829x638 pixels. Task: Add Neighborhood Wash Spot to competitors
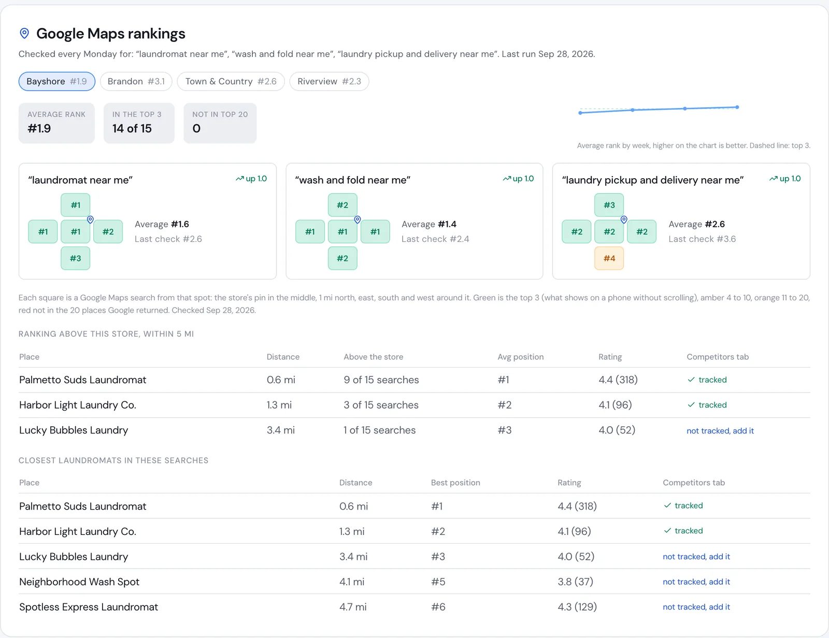696,582
